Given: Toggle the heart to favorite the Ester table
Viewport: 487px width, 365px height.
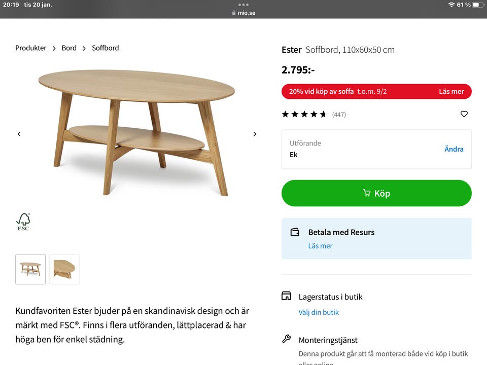Looking at the screenshot, I should coord(464,114).
